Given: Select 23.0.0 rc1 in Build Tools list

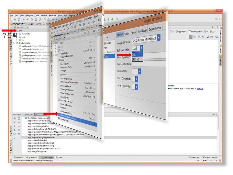Looking at the screenshot, I should click(137, 59).
